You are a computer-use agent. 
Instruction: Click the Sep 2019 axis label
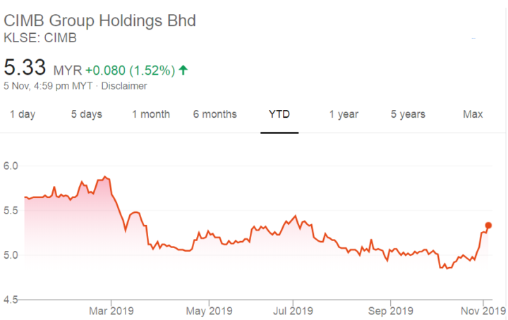click(x=391, y=310)
